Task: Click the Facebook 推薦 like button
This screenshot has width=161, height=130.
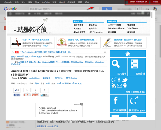Action: pyautogui.click(x=17, y=95)
